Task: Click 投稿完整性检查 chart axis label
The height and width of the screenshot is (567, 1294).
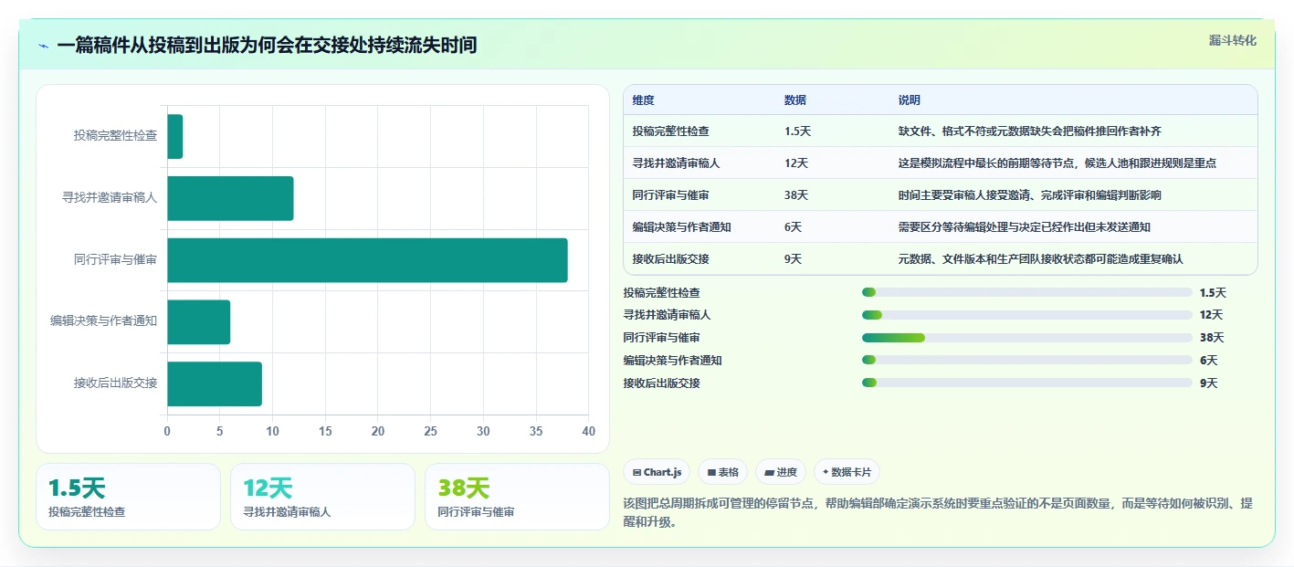Action: (x=115, y=136)
